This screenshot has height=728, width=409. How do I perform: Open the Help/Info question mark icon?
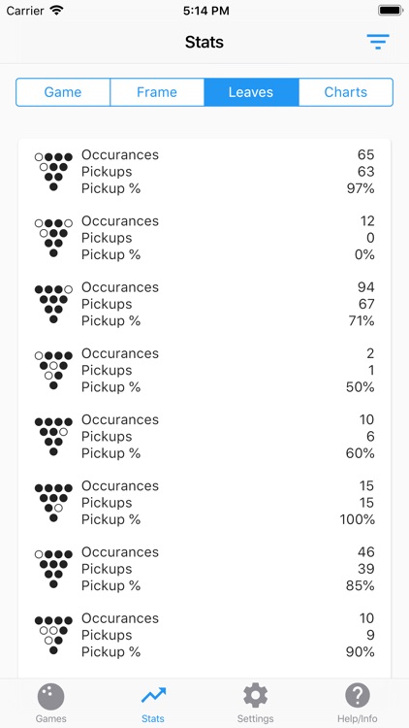tap(357, 696)
